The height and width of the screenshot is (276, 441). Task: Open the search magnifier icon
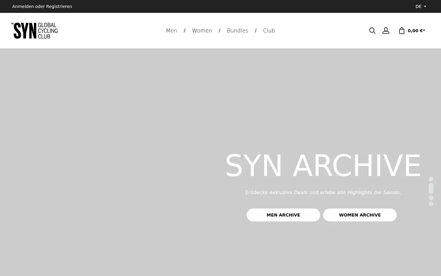point(372,31)
